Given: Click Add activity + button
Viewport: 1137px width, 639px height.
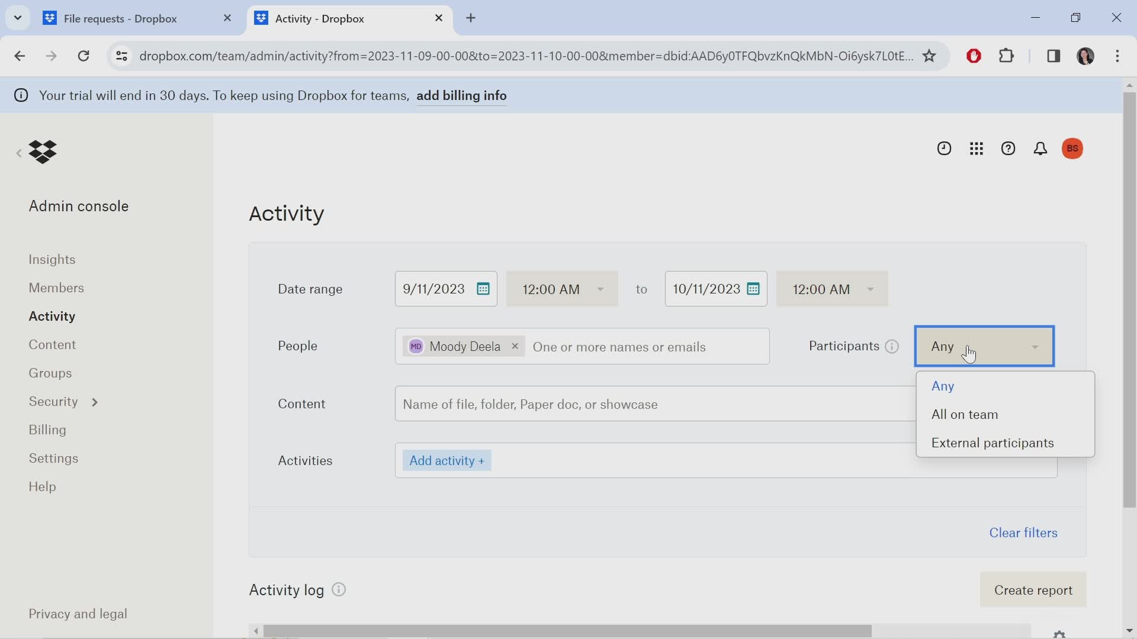Looking at the screenshot, I should point(447,460).
